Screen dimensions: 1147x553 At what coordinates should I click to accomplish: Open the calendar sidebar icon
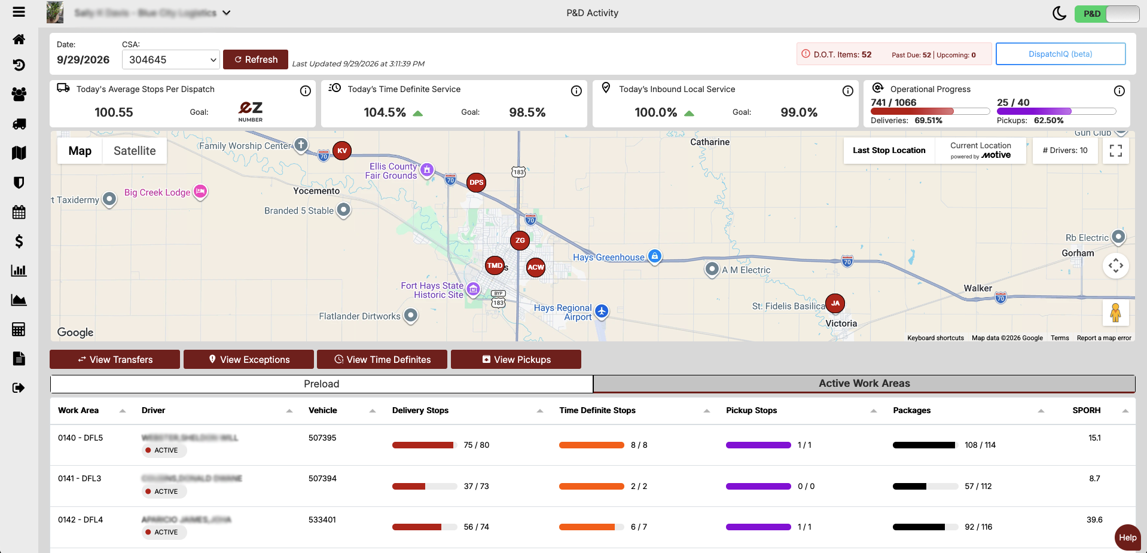click(x=19, y=212)
